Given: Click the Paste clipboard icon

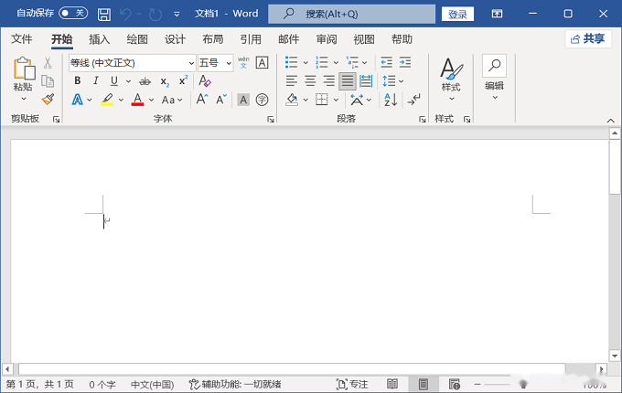Looking at the screenshot, I should [x=24, y=68].
